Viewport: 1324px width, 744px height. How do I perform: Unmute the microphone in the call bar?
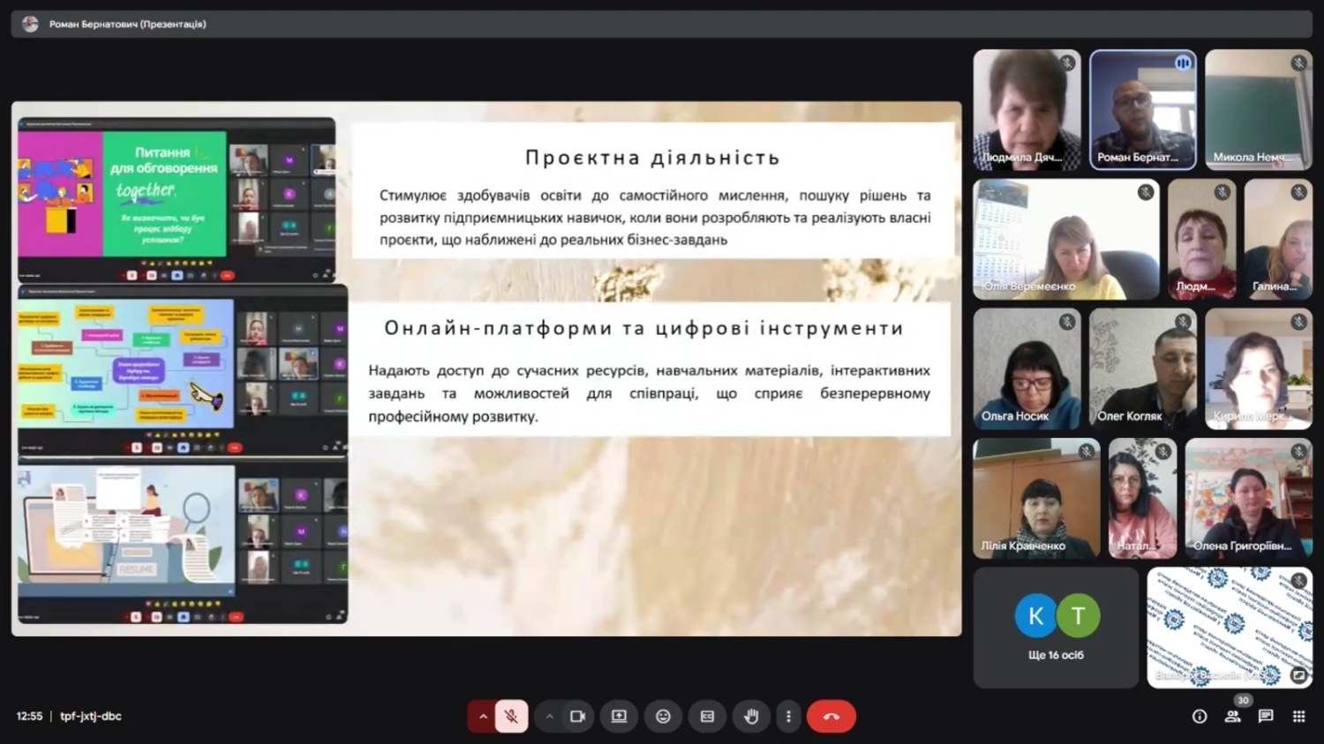(x=511, y=717)
